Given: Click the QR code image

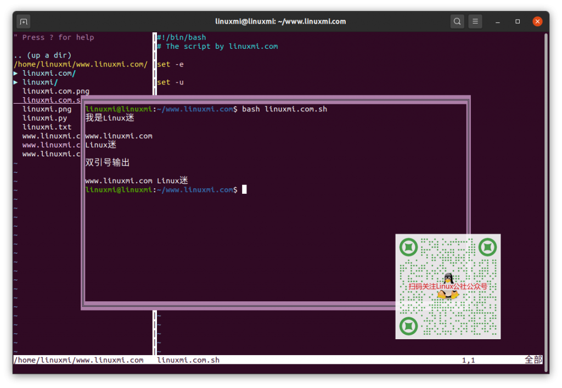Looking at the screenshot, I should 448,286.
